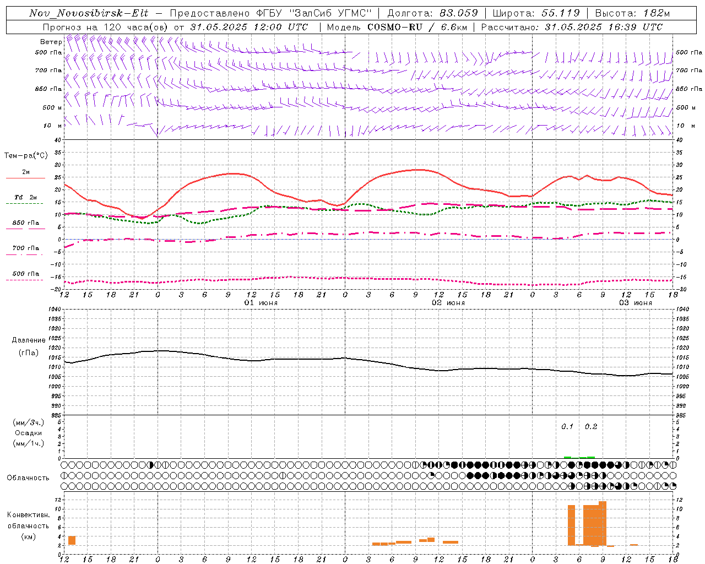This screenshot has height=564, width=705.
Task: Click 'Прогноз на 120 часа(ов)' forecast text
Action: (x=105, y=27)
